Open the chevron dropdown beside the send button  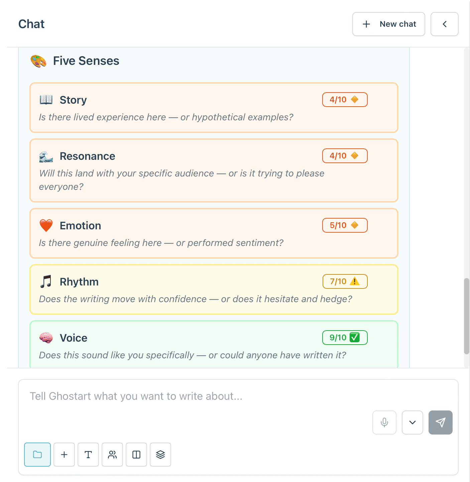click(x=412, y=423)
